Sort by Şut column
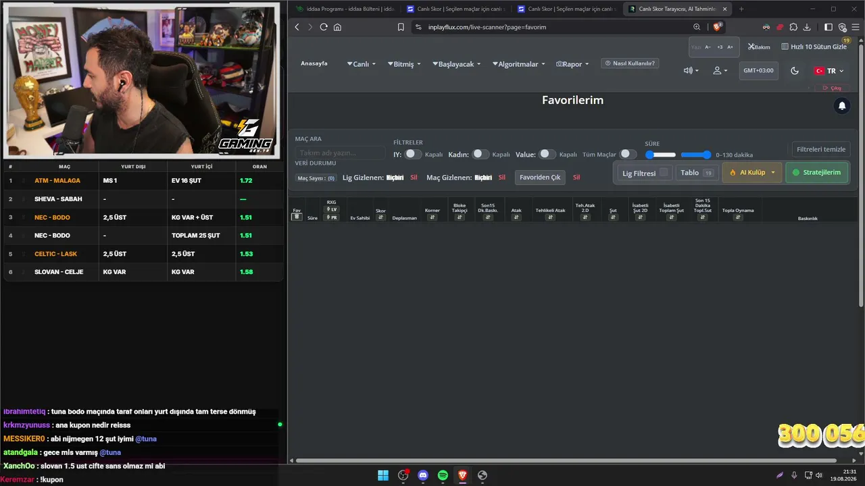The height and width of the screenshot is (486, 865). click(x=613, y=217)
